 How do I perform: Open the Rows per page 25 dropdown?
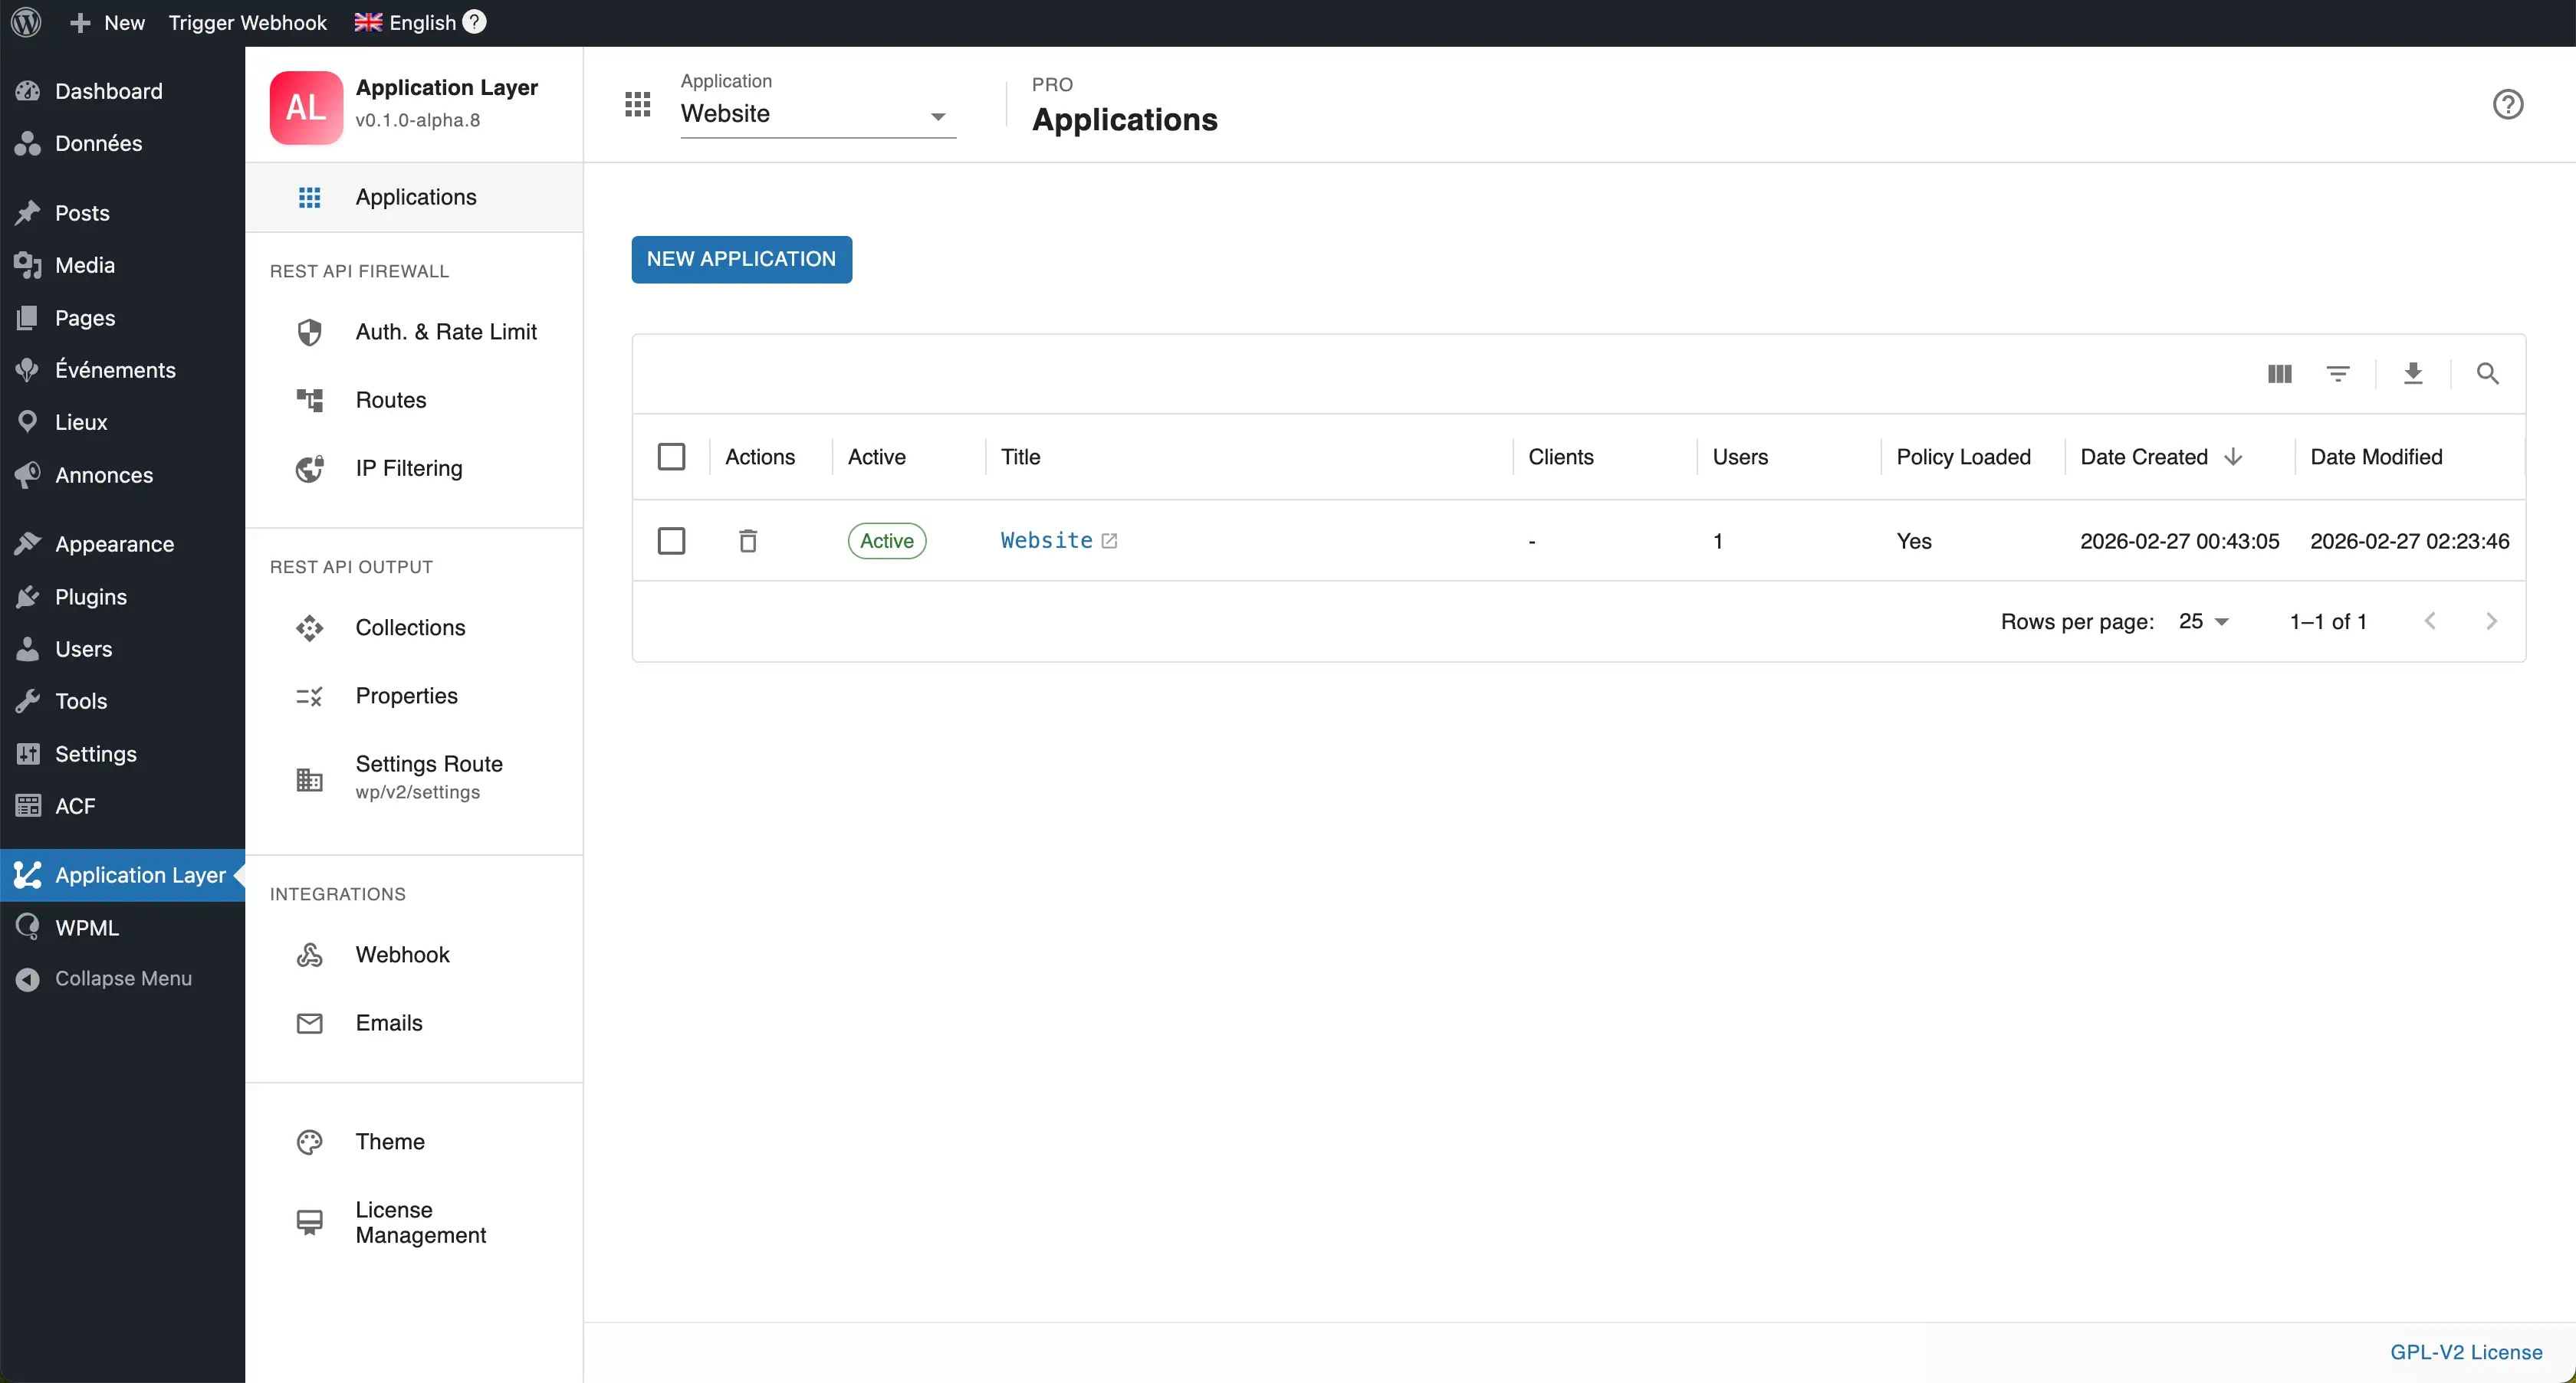(x=2203, y=621)
